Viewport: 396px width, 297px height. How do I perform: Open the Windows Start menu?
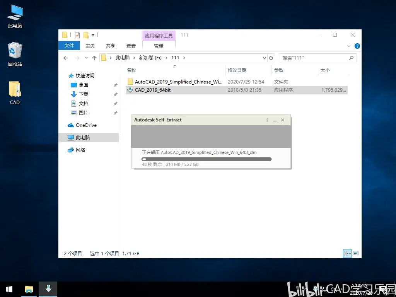tap(9, 289)
